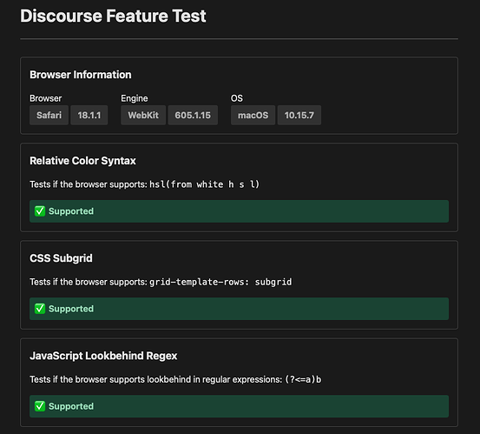
Task: Click the green checkmark under CSS Subgrid
Action: pyautogui.click(x=40, y=309)
